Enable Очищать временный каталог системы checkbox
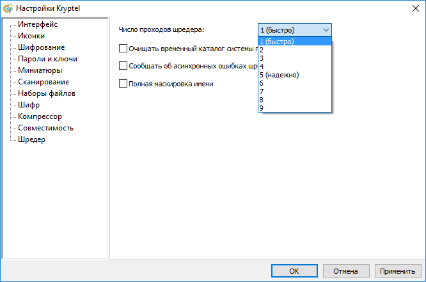This screenshot has width=426, height=282. tap(123, 47)
